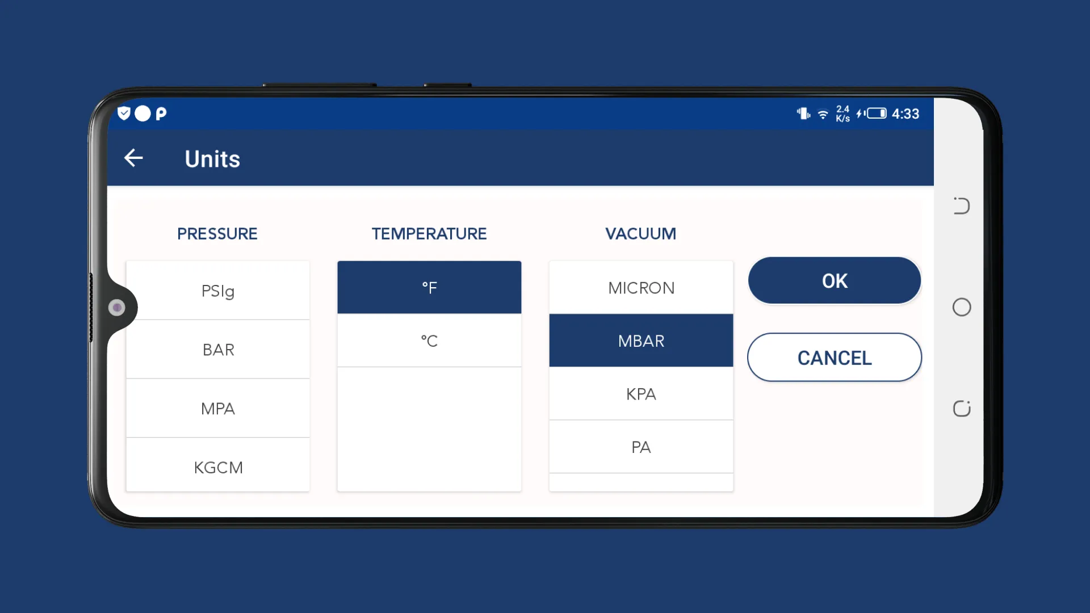1090x613 pixels.
Task: Select °C temperature unit
Action: (429, 341)
